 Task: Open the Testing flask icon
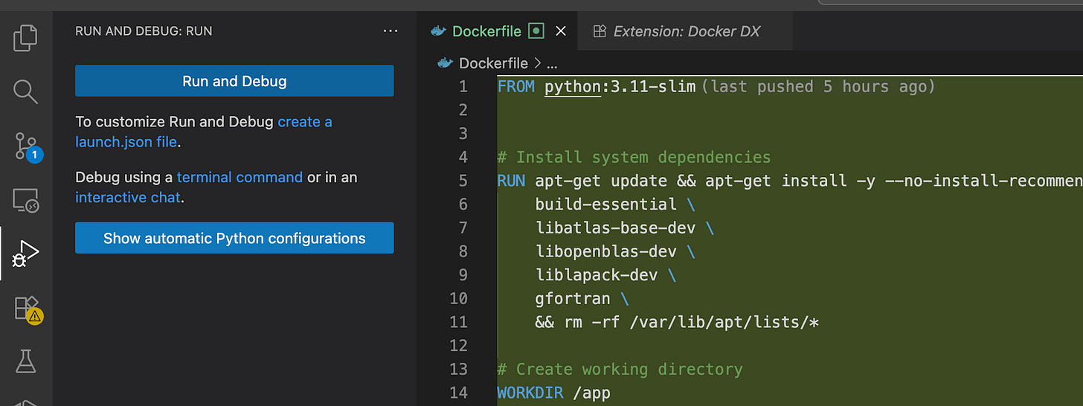[x=25, y=361]
